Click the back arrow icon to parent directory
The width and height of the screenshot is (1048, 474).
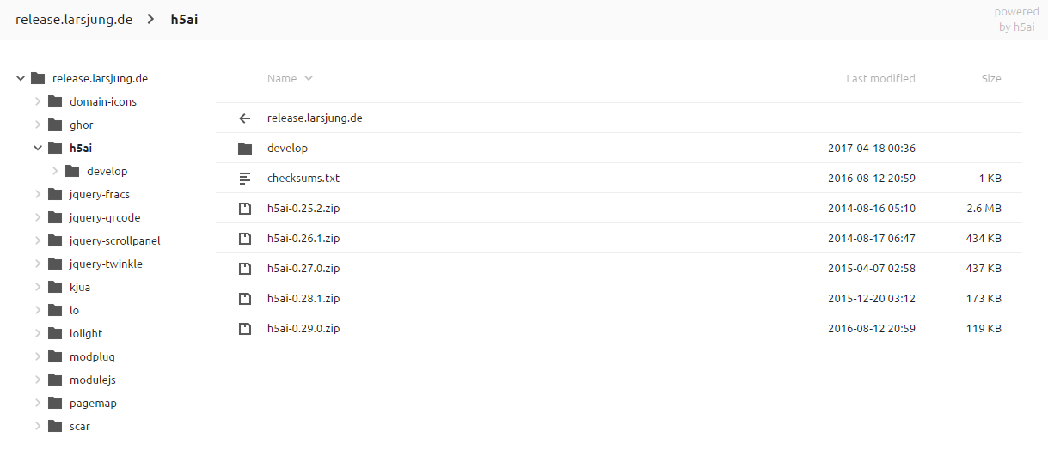245,118
